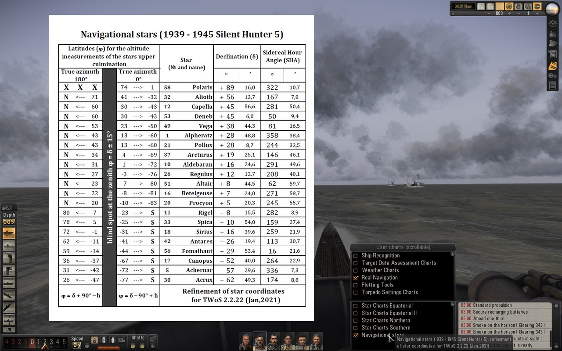Set telegraph to 0 stop on speed dial
562x351 pixels.
pos(32,342)
